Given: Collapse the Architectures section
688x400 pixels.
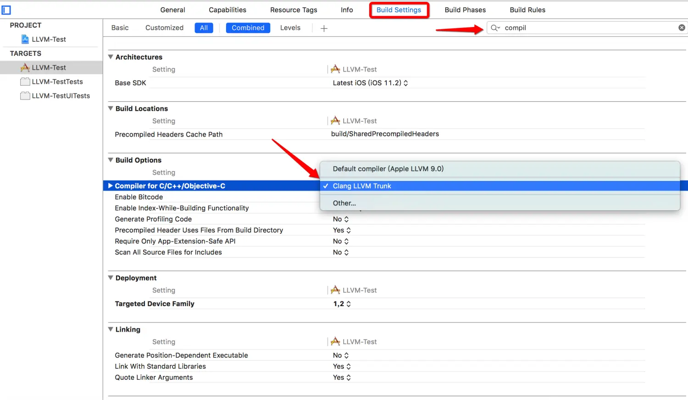Looking at the screenshot, I should click(111, 57).
